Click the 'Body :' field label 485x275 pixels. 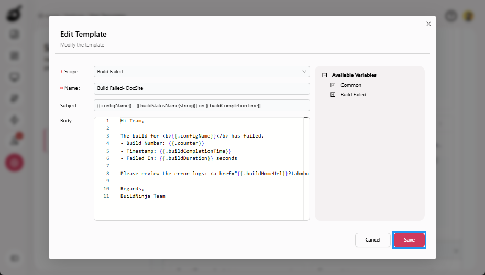coord(67,120)
